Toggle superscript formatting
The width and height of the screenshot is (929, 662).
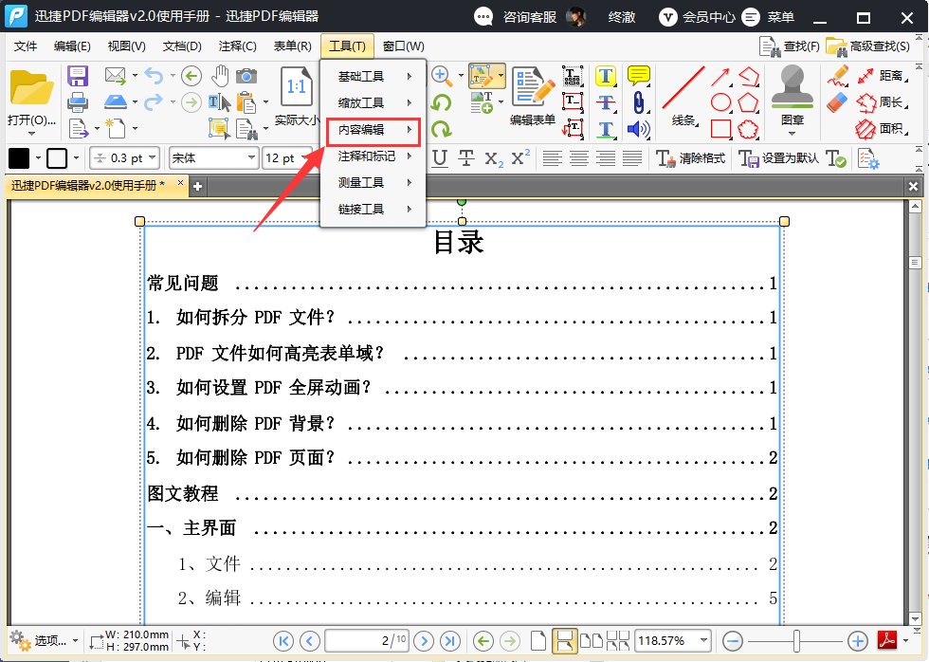click(522, 157)
